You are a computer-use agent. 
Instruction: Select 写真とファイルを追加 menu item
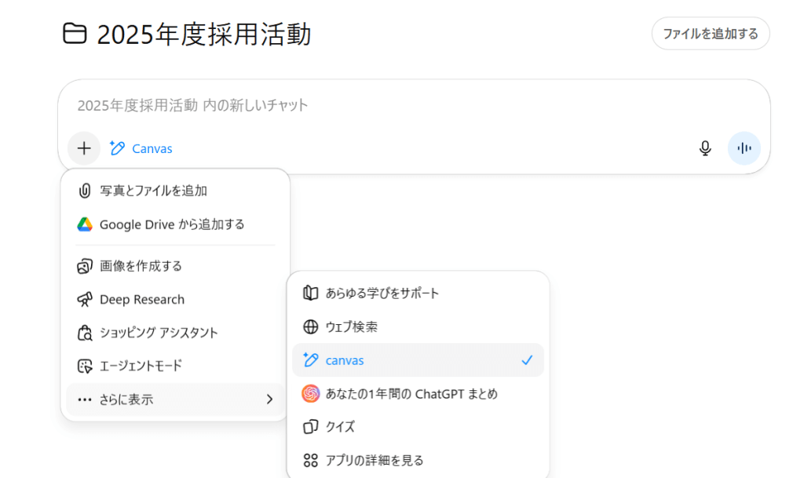(x=153, y=191)
